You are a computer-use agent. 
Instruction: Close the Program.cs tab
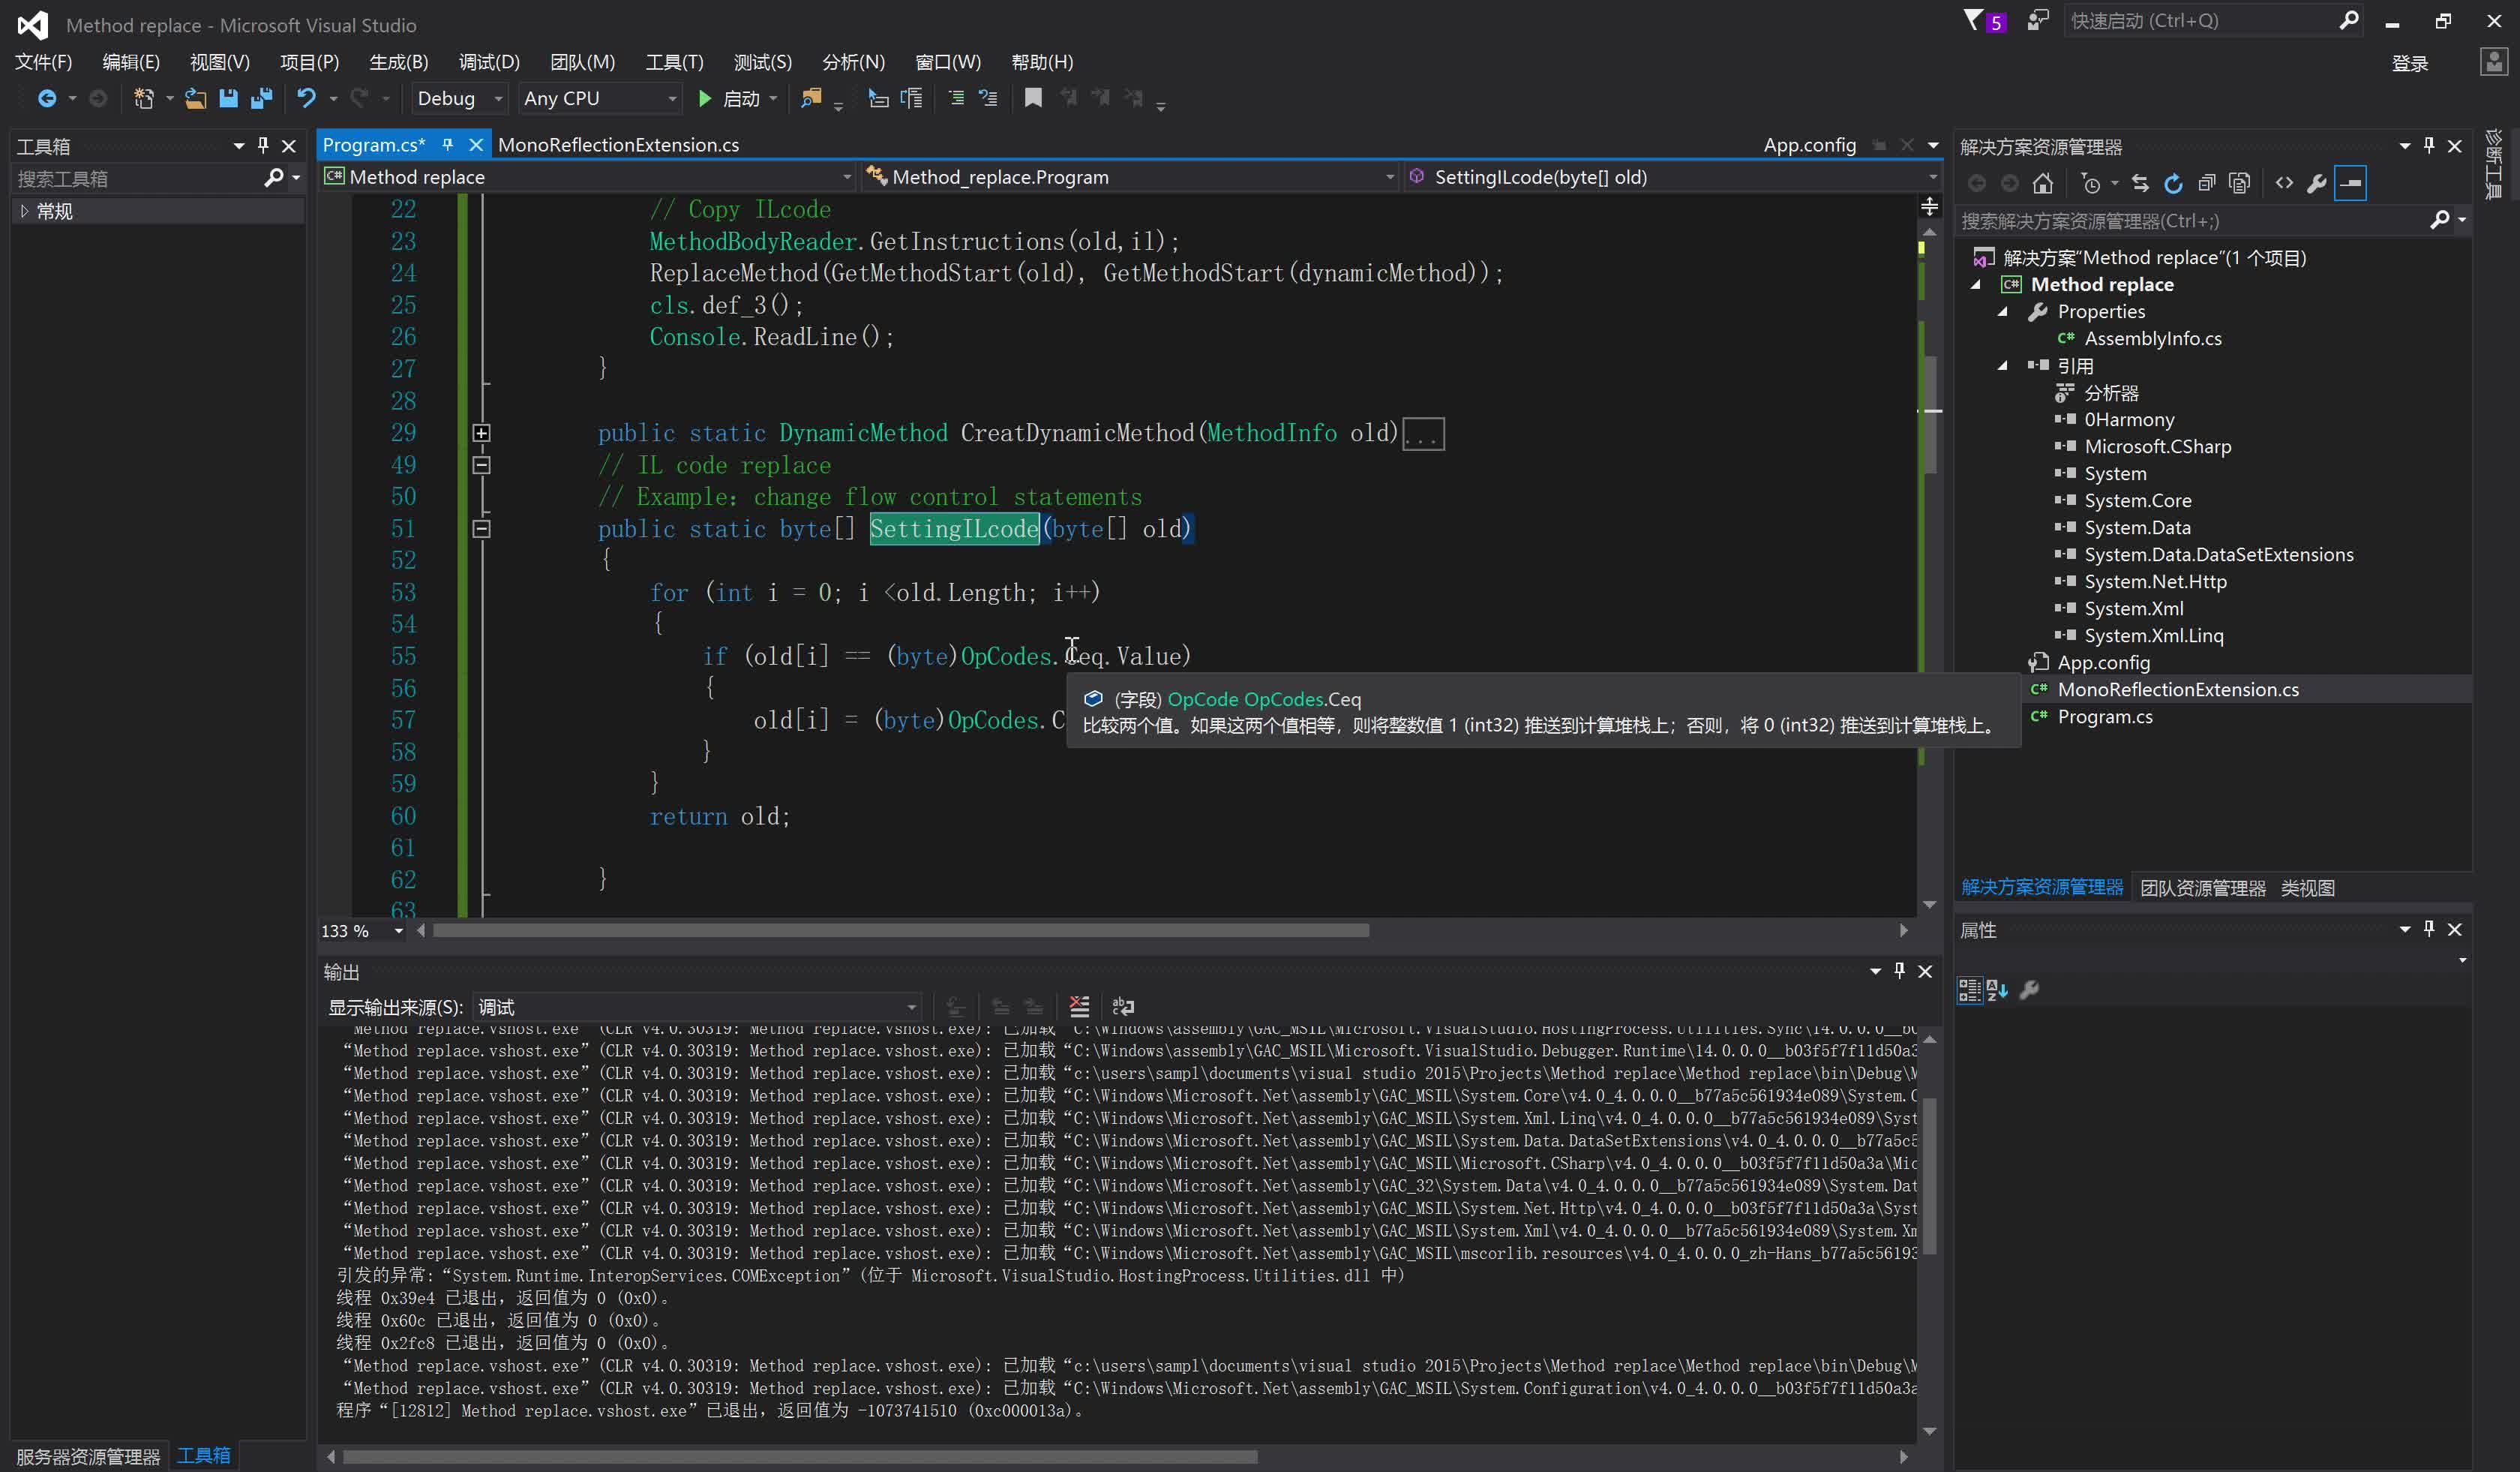coord(476,145)
